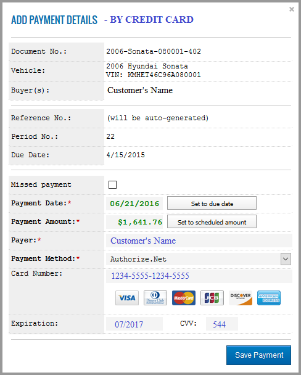The width and height of the screenshot is (301, 375).
Task: Click the Set to due date button
Action: 212,203
